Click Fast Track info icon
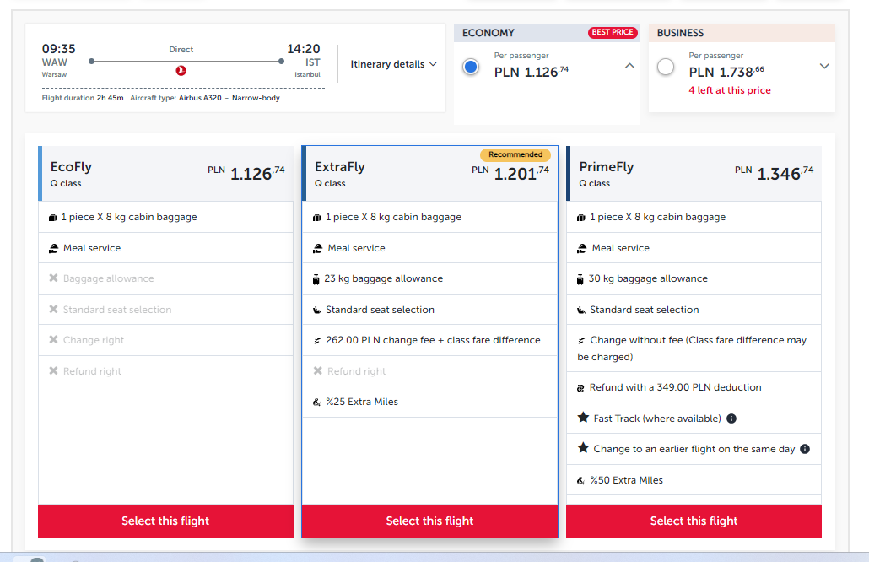The width and height of the screenshot is (869, 562). [x=731, y=419]
